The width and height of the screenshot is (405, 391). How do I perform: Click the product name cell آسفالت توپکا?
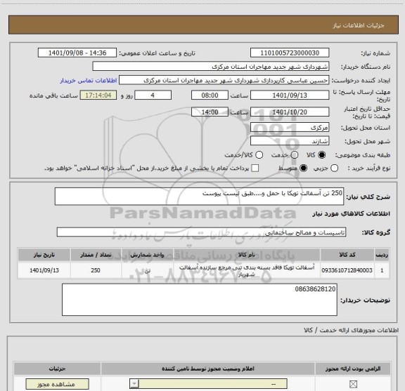click(246, 270)
